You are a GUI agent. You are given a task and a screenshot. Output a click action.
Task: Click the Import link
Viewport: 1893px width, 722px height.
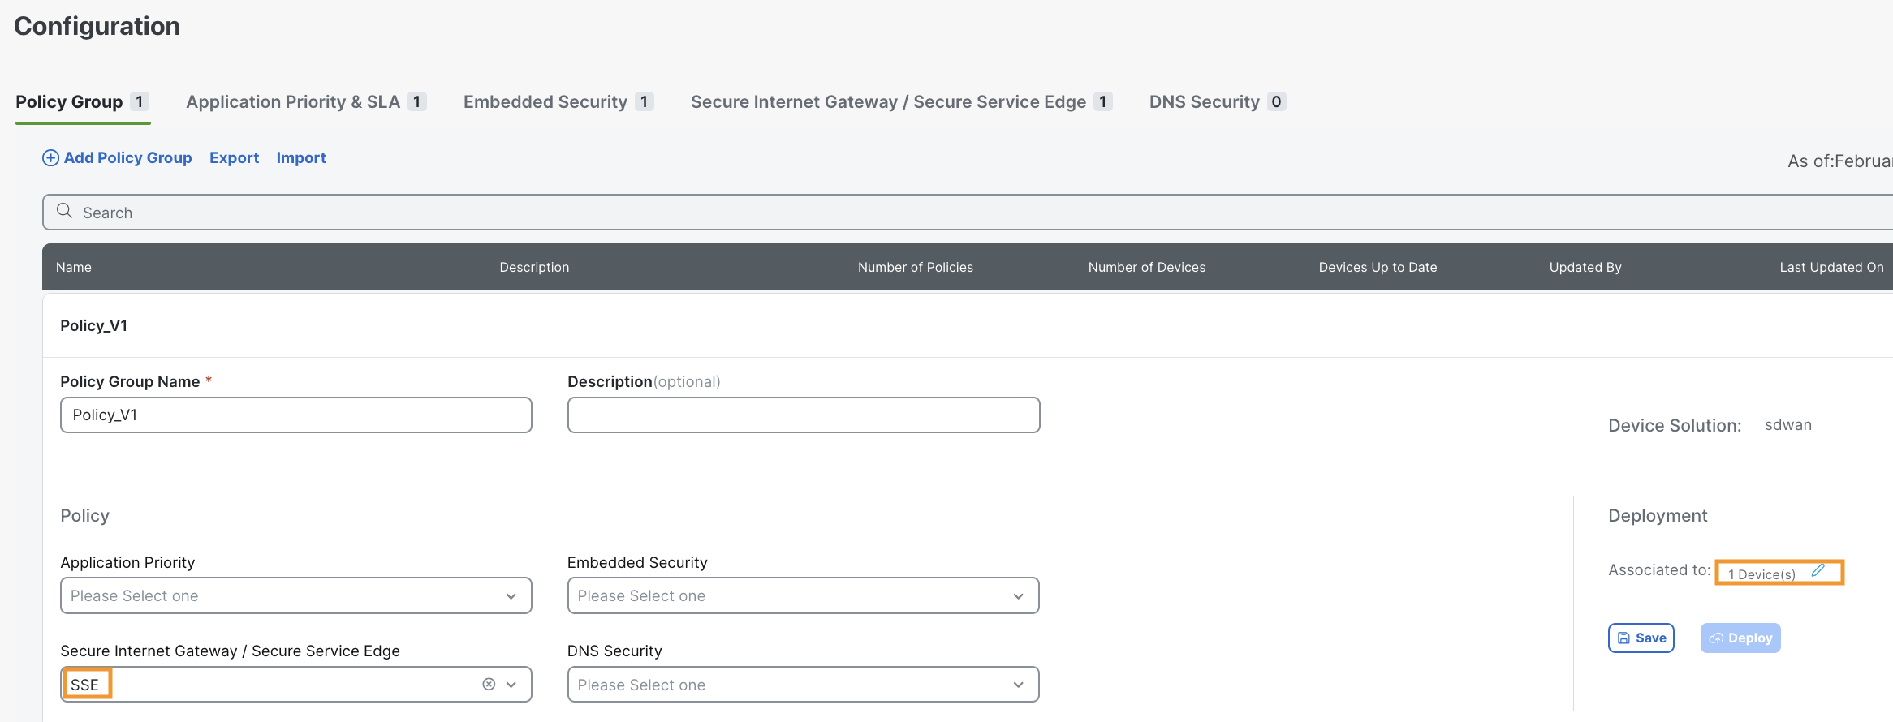301,158
